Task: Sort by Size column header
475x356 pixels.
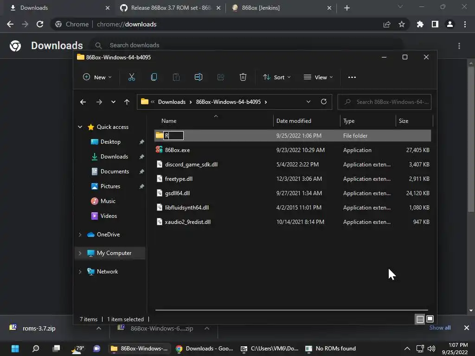Action: click(404, 121)
